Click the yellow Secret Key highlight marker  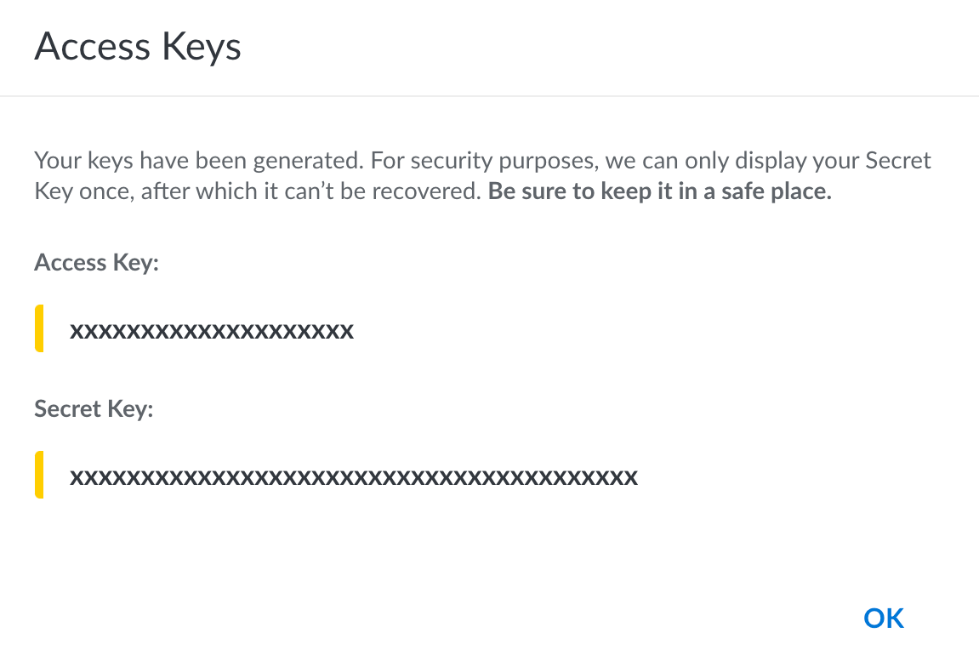coord(38,476)
